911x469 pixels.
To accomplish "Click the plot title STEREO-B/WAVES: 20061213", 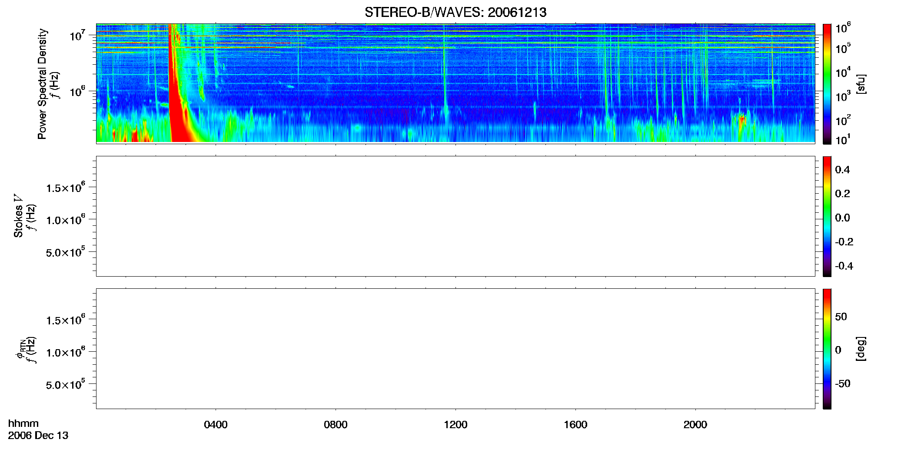I will click(455, 12).
